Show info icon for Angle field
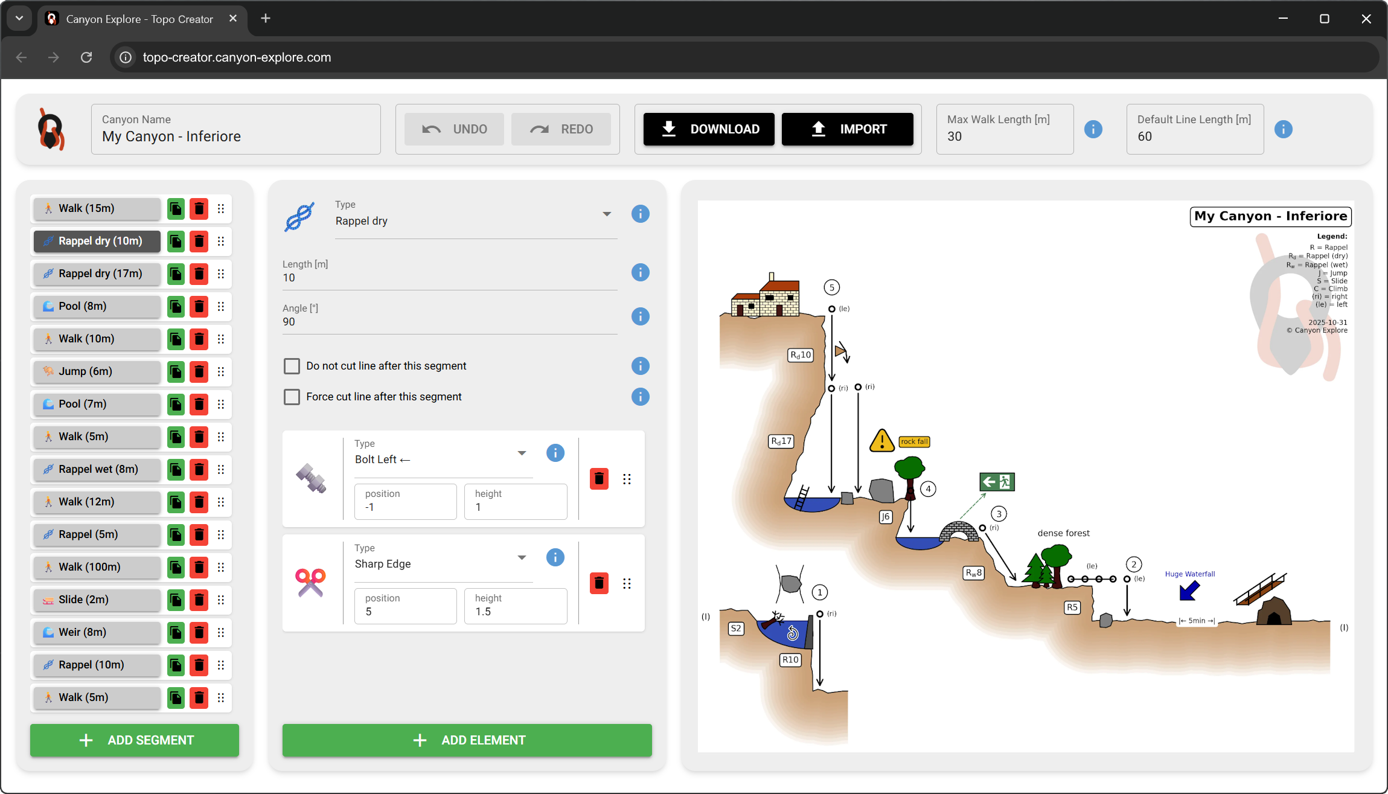The height and width of the screenshot is (794, 1388). [640, 316]
